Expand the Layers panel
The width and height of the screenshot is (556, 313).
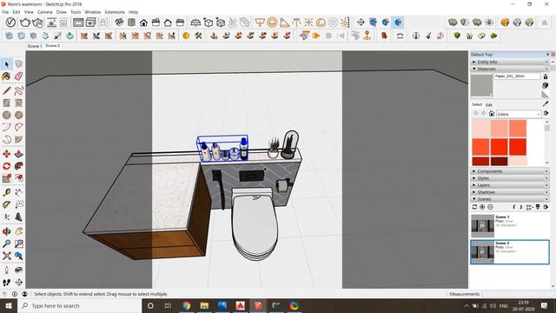[509, 185]
